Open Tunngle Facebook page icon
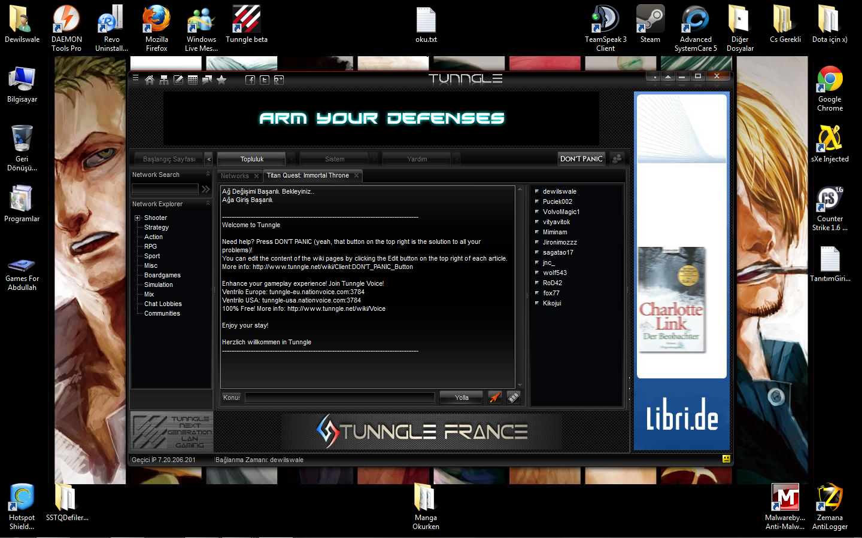 pyautogui.click(x=250, y=80)
